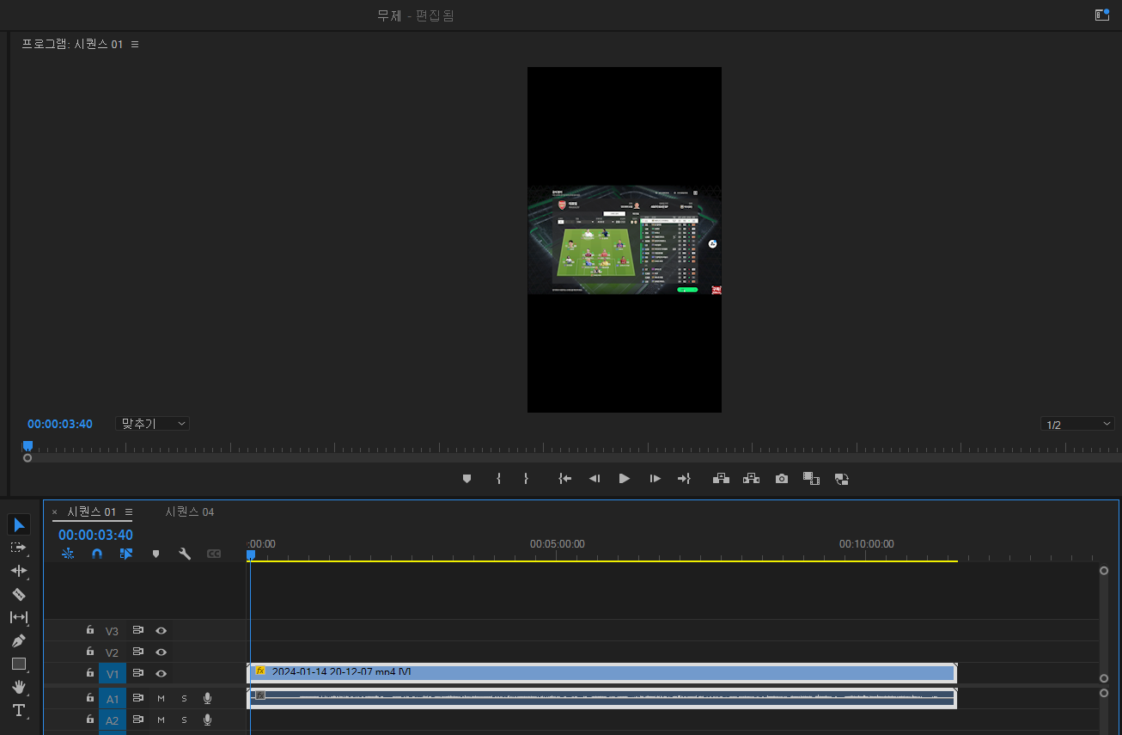The height and width of the screenshot is (735, 1122).
Task: Solo the A1 audio track
Action: (184, 698)
